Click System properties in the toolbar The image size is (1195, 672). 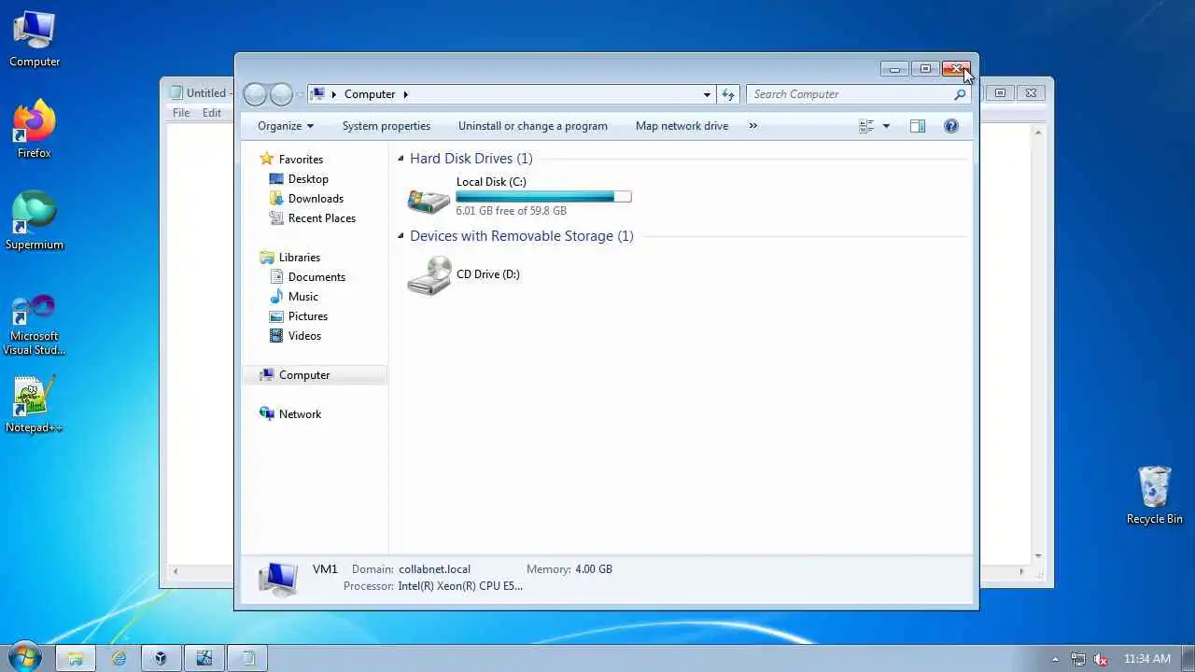[387, 126]
